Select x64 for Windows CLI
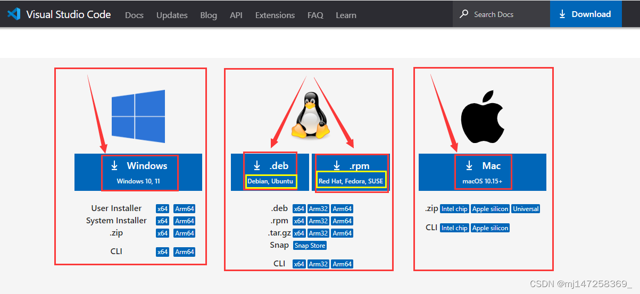Viewport: 640px width, 294px height. (x=162, y=251)
